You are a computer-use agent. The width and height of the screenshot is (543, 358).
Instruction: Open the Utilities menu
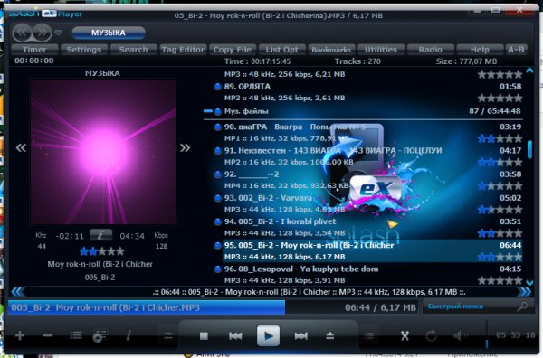[x=381, y=50]
